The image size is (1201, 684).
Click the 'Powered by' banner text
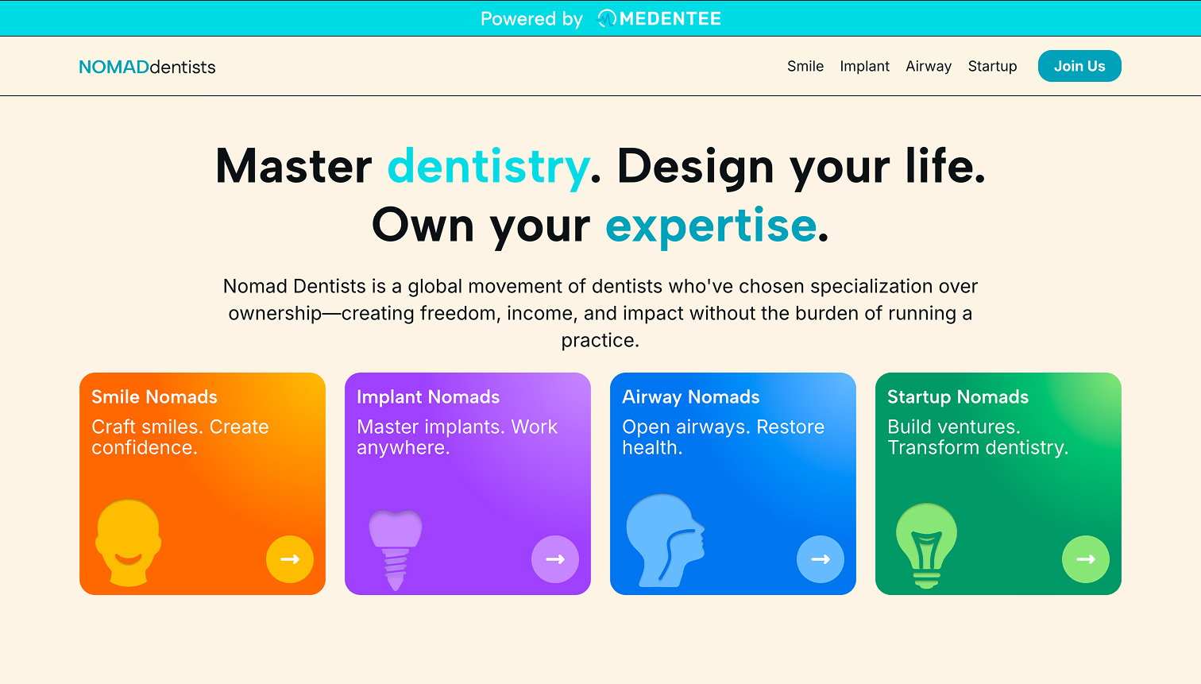531,19
